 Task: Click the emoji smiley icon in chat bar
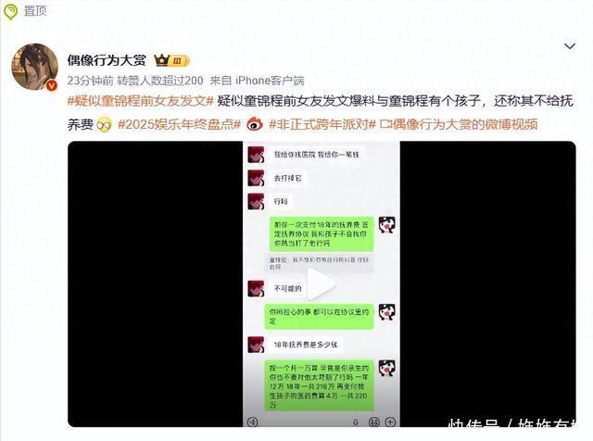tap(373, 422)
